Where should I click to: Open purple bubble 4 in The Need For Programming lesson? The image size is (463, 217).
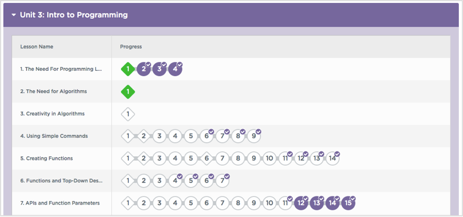point(175,70)
